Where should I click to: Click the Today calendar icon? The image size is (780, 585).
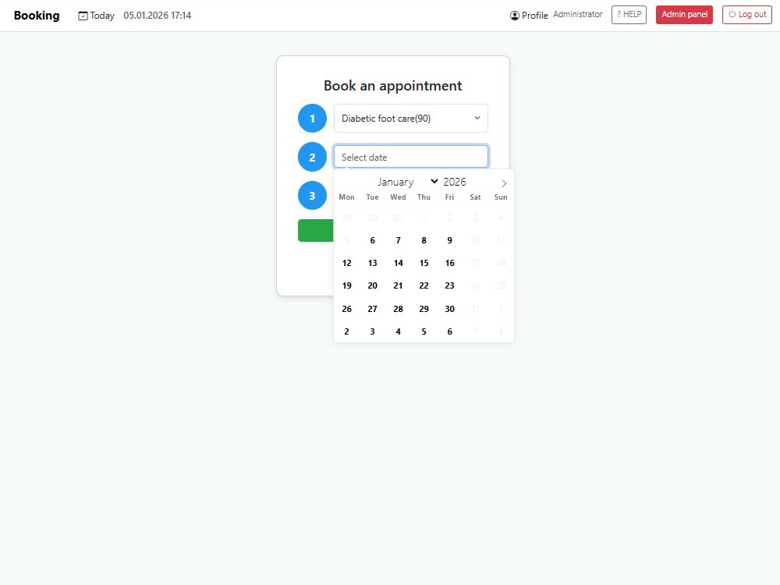pyautogui.click(x=83, y=16)
